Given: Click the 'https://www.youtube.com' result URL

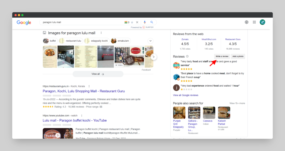Looking at the screenshot, I should [56, 116].
